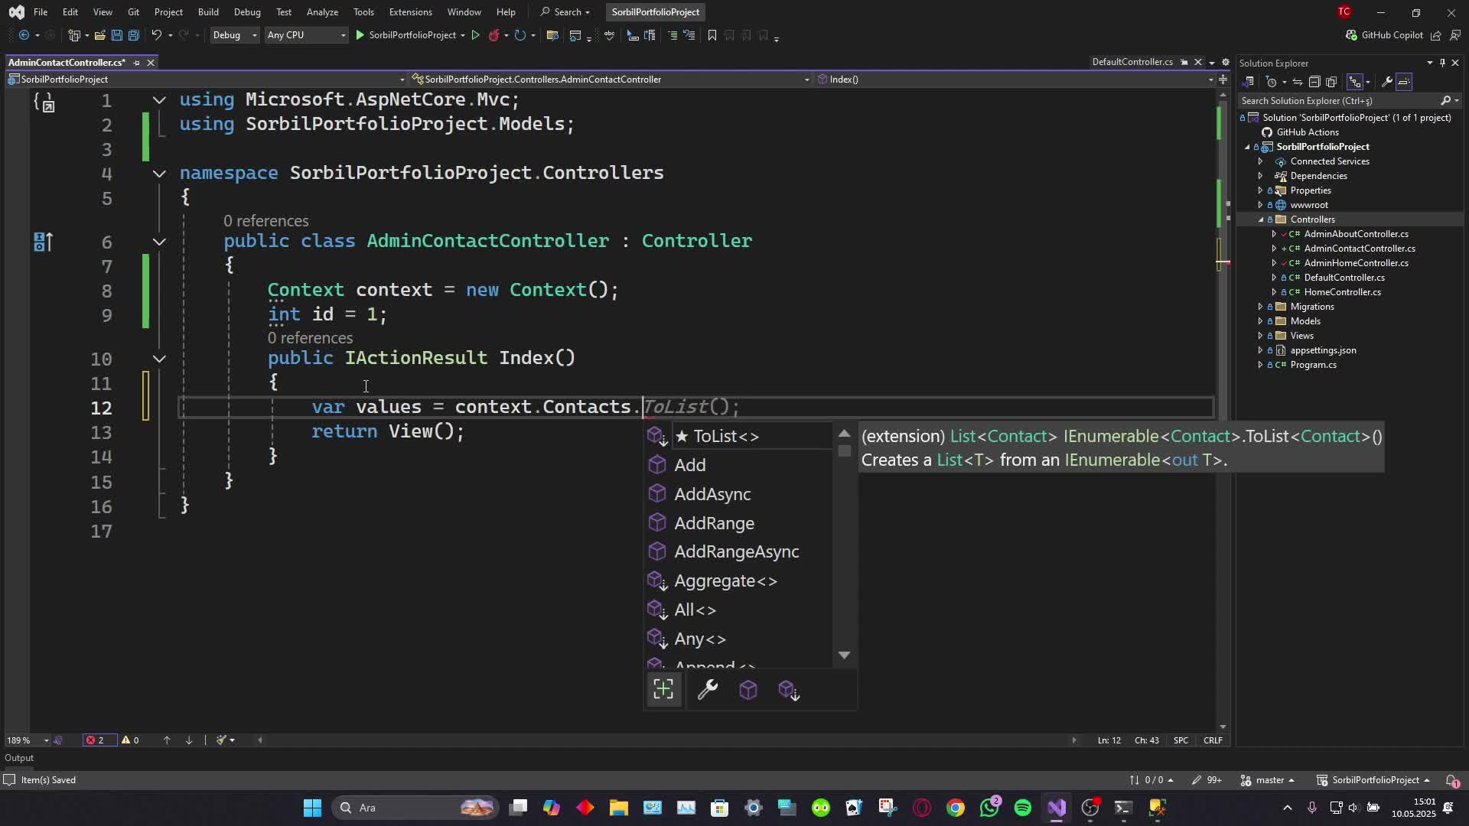Click GitHub Copilot button in title area
This screenshot has height=826, width=1469.
pyautogui.click(x=1384, y=35)
